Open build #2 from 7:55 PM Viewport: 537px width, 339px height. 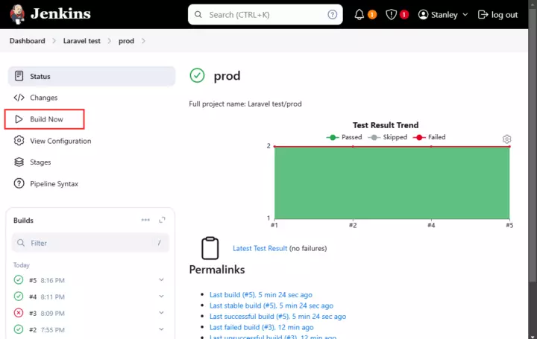(x=47, y=330)
